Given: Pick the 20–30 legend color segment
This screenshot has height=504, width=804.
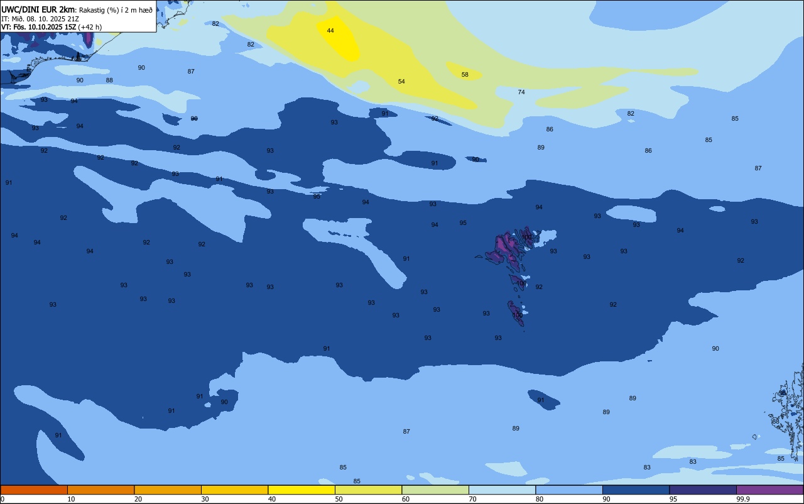Looking at the screenshot, I should click(x=168, y=490).
